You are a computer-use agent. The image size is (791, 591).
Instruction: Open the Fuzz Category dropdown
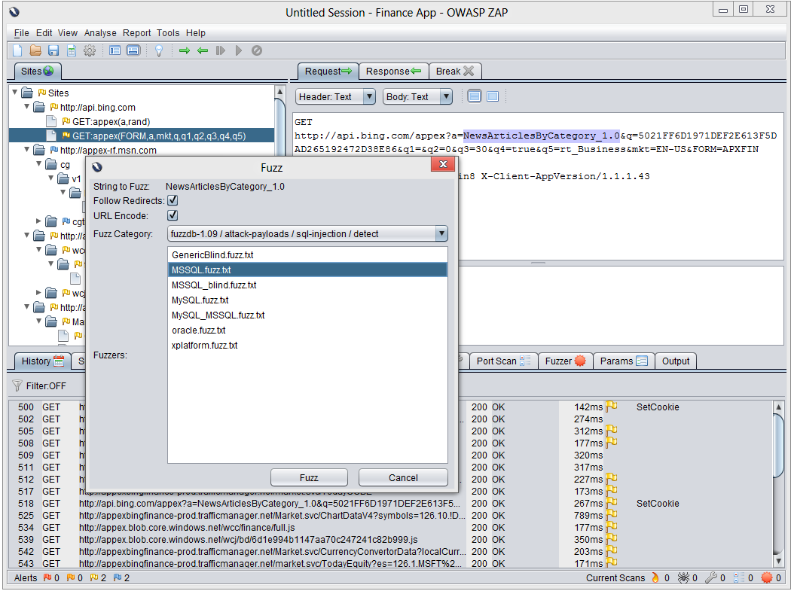(307, 234)
